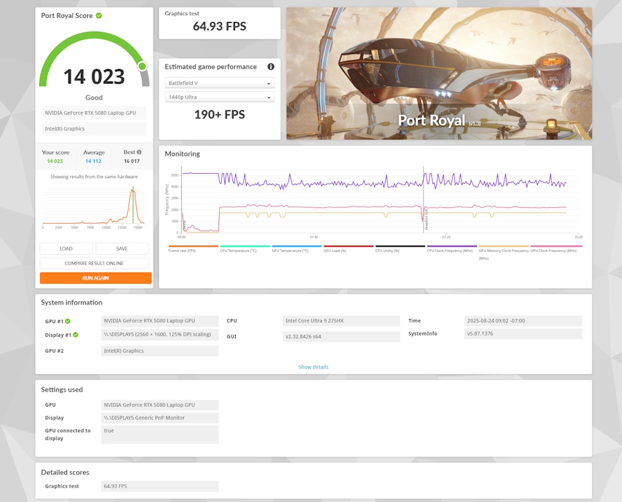Click the info icon beside the Best score
This screenshot has width=622, height=502.
pos(139,152)
